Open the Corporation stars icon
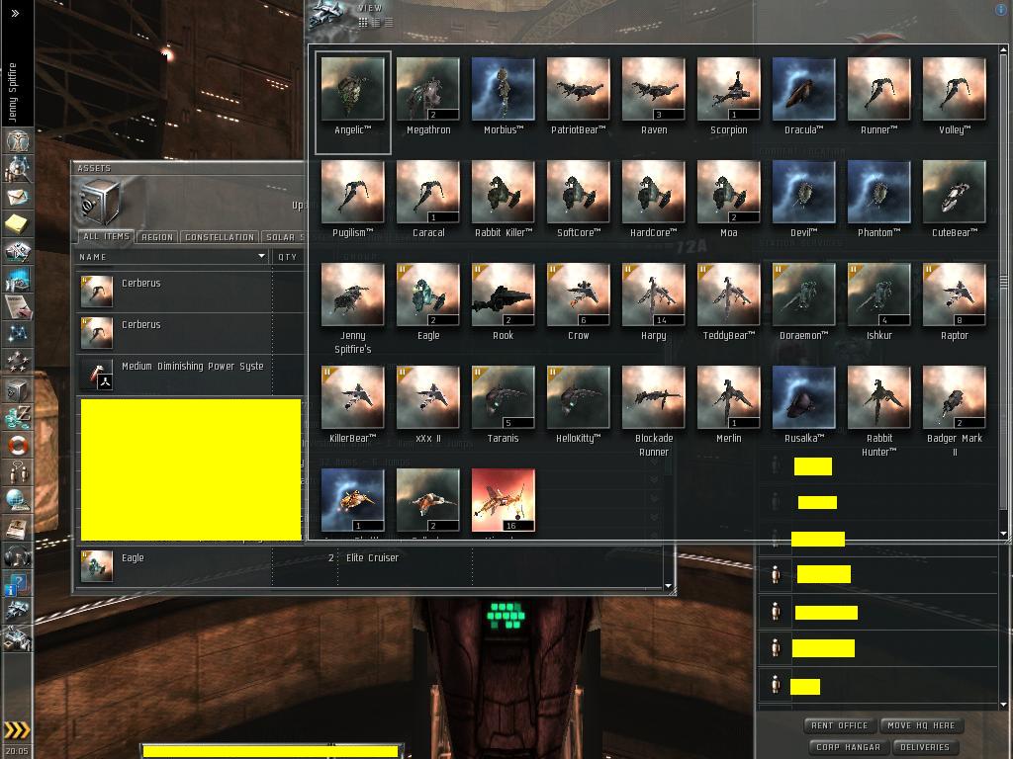 pos(18,361)
